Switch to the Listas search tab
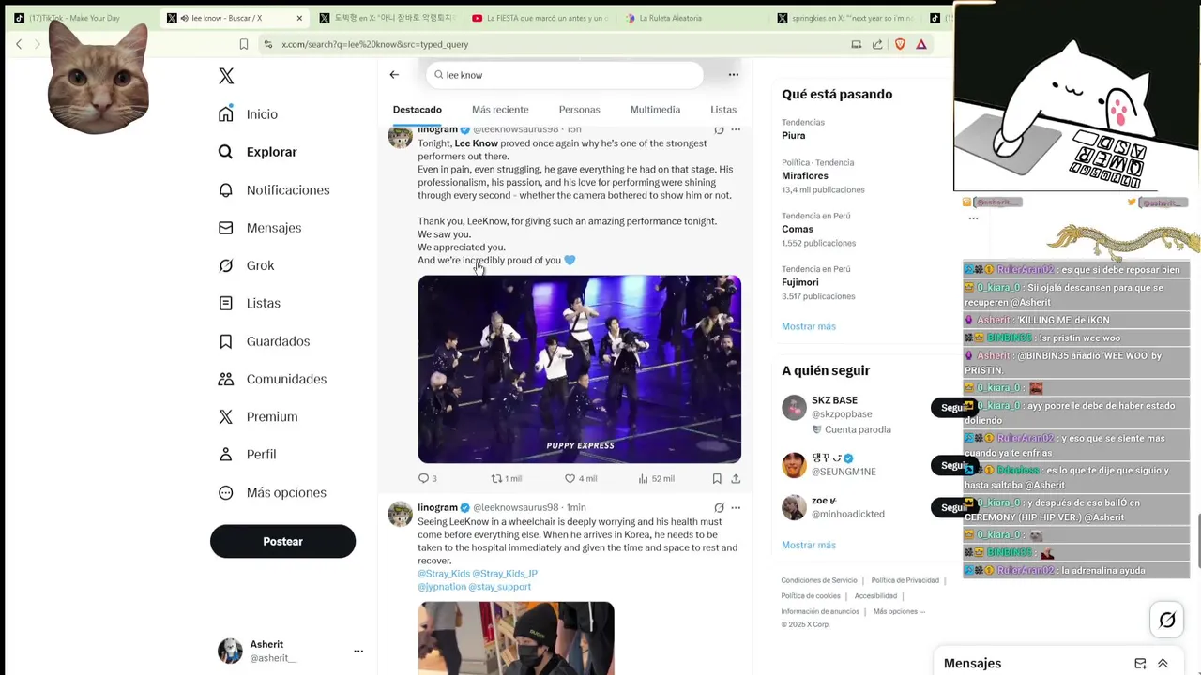The image size is (1201, 675). click(x=723, y=110)
